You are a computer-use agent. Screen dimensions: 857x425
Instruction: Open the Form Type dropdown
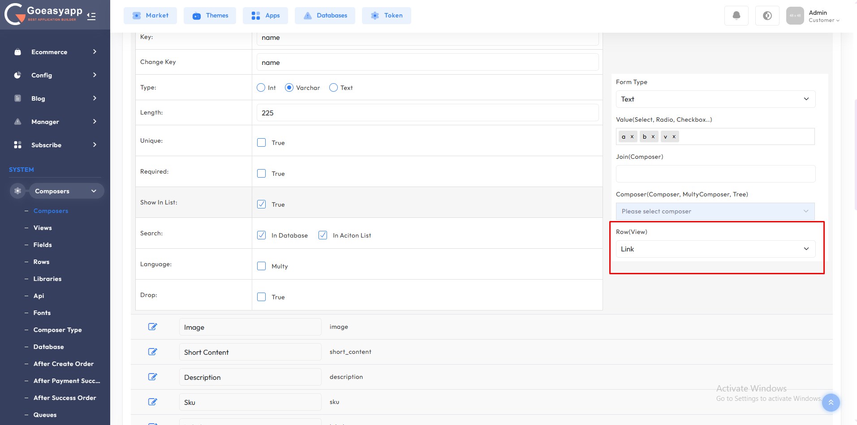tap(715, 99)
